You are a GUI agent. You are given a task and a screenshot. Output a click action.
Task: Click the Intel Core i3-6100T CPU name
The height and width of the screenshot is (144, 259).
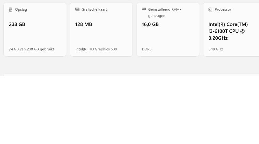(x=228, y=31)
